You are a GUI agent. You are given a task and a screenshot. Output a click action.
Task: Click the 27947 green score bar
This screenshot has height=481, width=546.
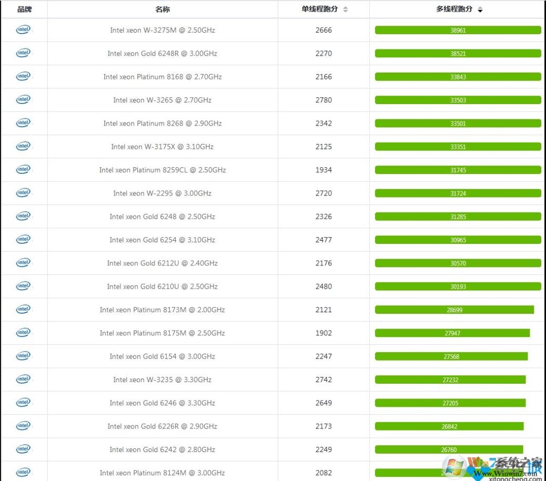(x=452, y=333)
